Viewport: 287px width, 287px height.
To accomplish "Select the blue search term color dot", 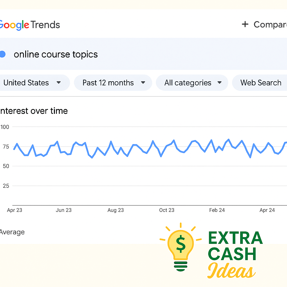I will (3, 54).
